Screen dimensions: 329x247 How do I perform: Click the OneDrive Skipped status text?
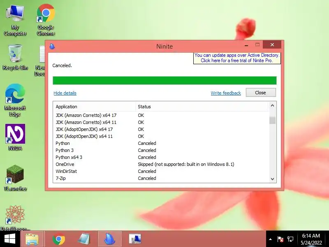[x=186, y=164]
